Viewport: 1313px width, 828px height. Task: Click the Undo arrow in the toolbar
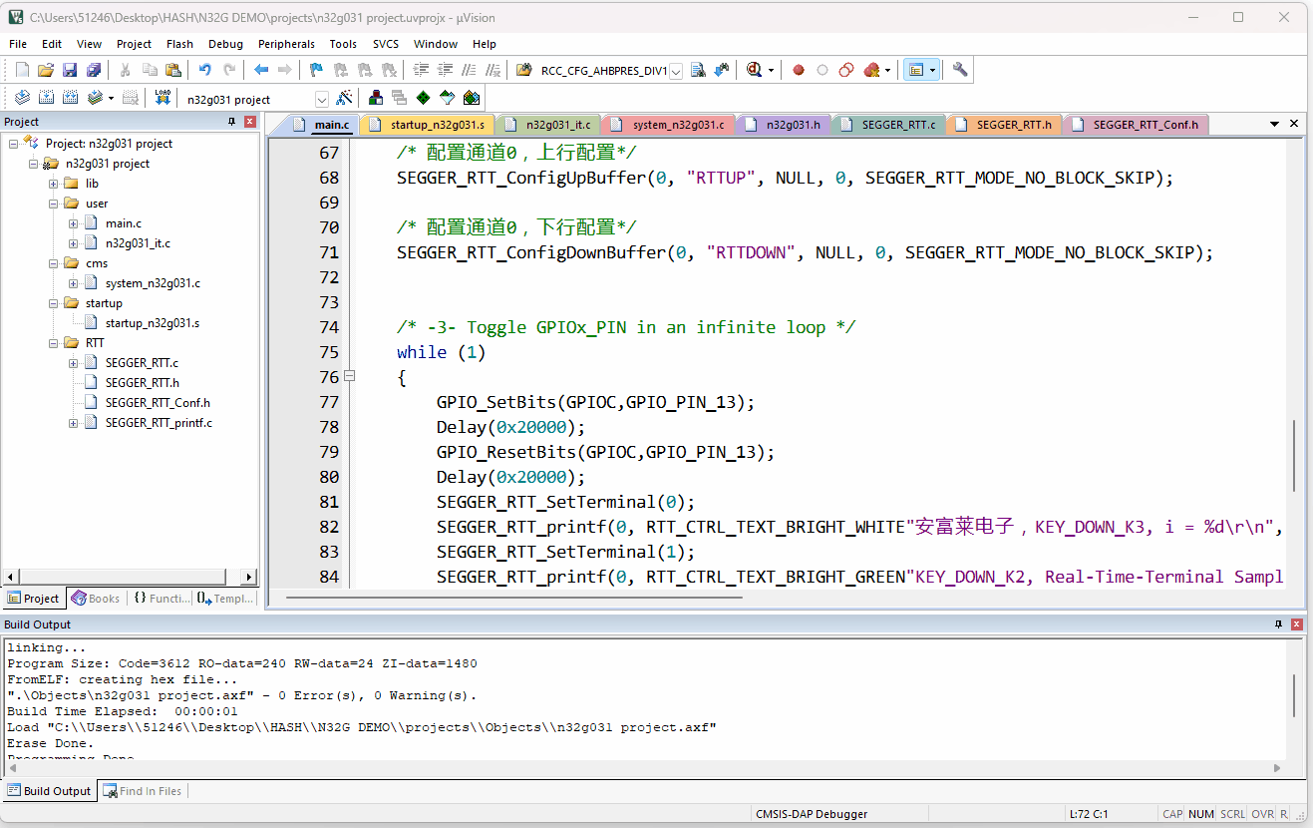tap(204, 70)
